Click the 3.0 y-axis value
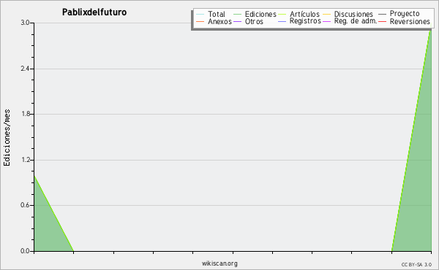This screenshot has width=439, height=270. (x=25, y=23)
